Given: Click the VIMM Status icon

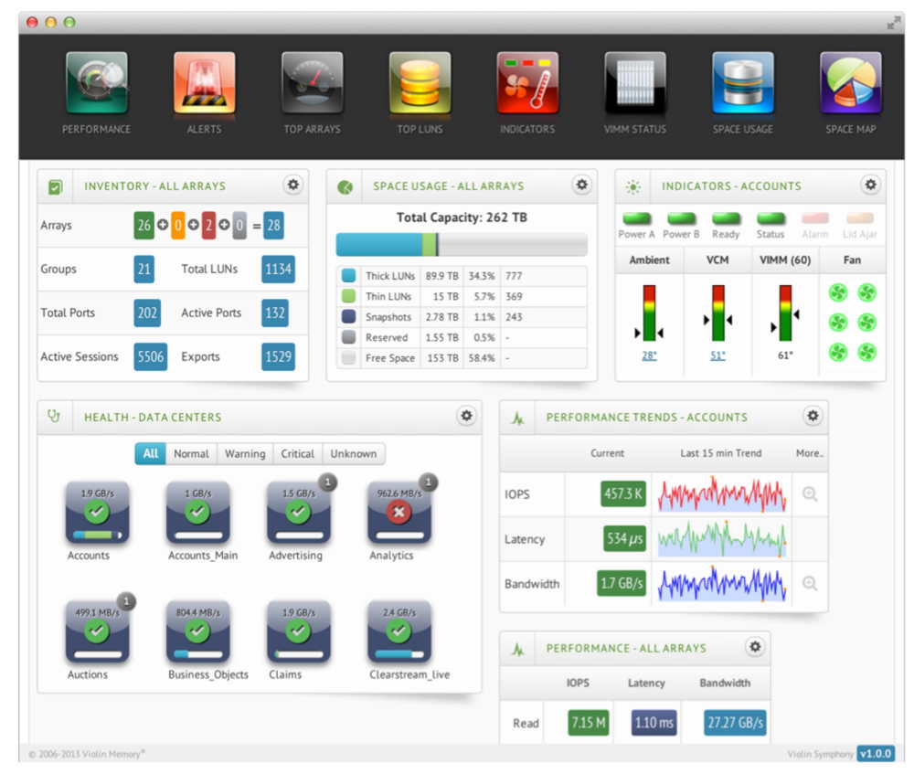Looking at the screenshot, I should (x=635, y=83).
